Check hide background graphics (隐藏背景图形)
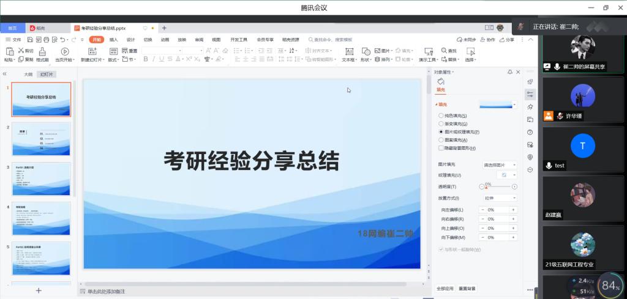Image resolution: width=627 pixels, height=299 pixels. click(x=441, y=148)
